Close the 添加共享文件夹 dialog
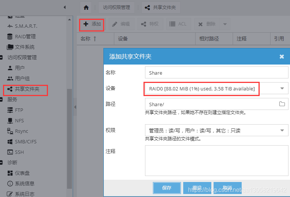290x197 pixels. click(x=282, y=56)
